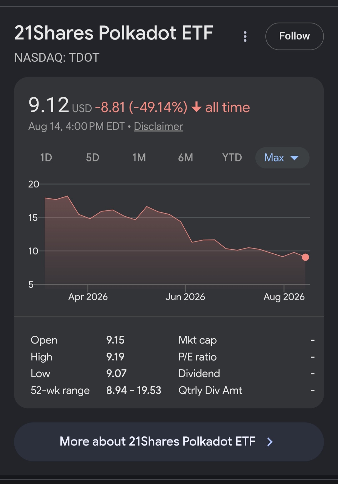
Task: Click the P/E ratio label
Action: tap(197, 357)
